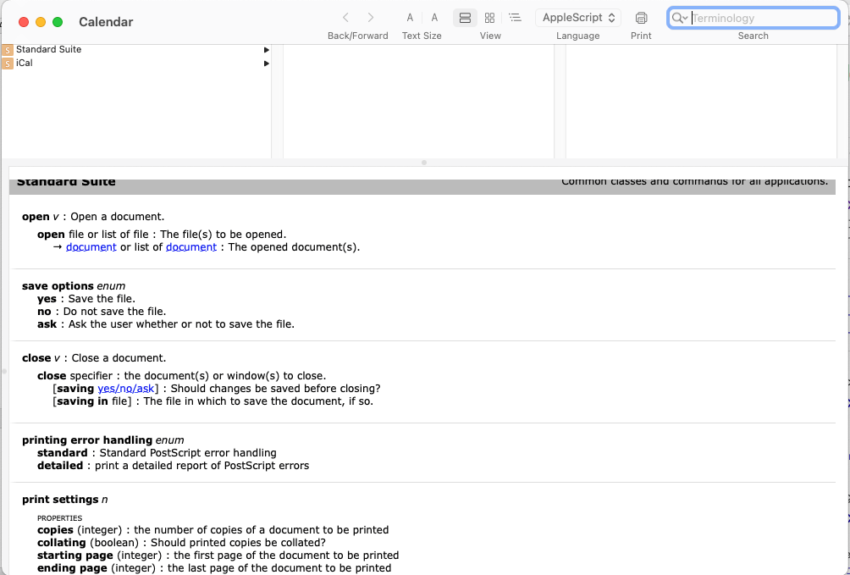Open the AppleScript language dropdown

578,18
